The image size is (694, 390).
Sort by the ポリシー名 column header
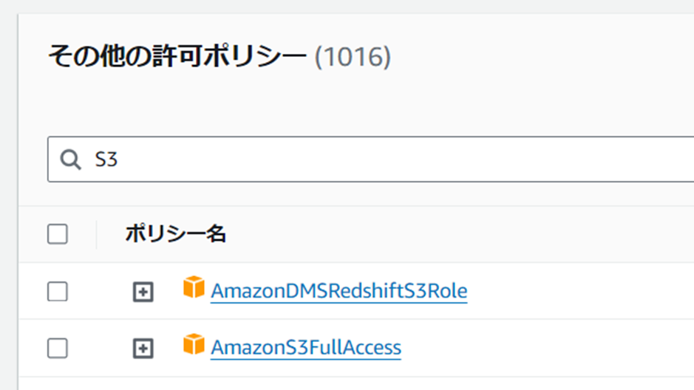pyautogui.click(x=175, y=234)
